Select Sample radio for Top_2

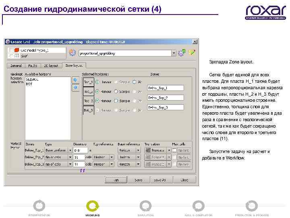[x=116, y=91]
